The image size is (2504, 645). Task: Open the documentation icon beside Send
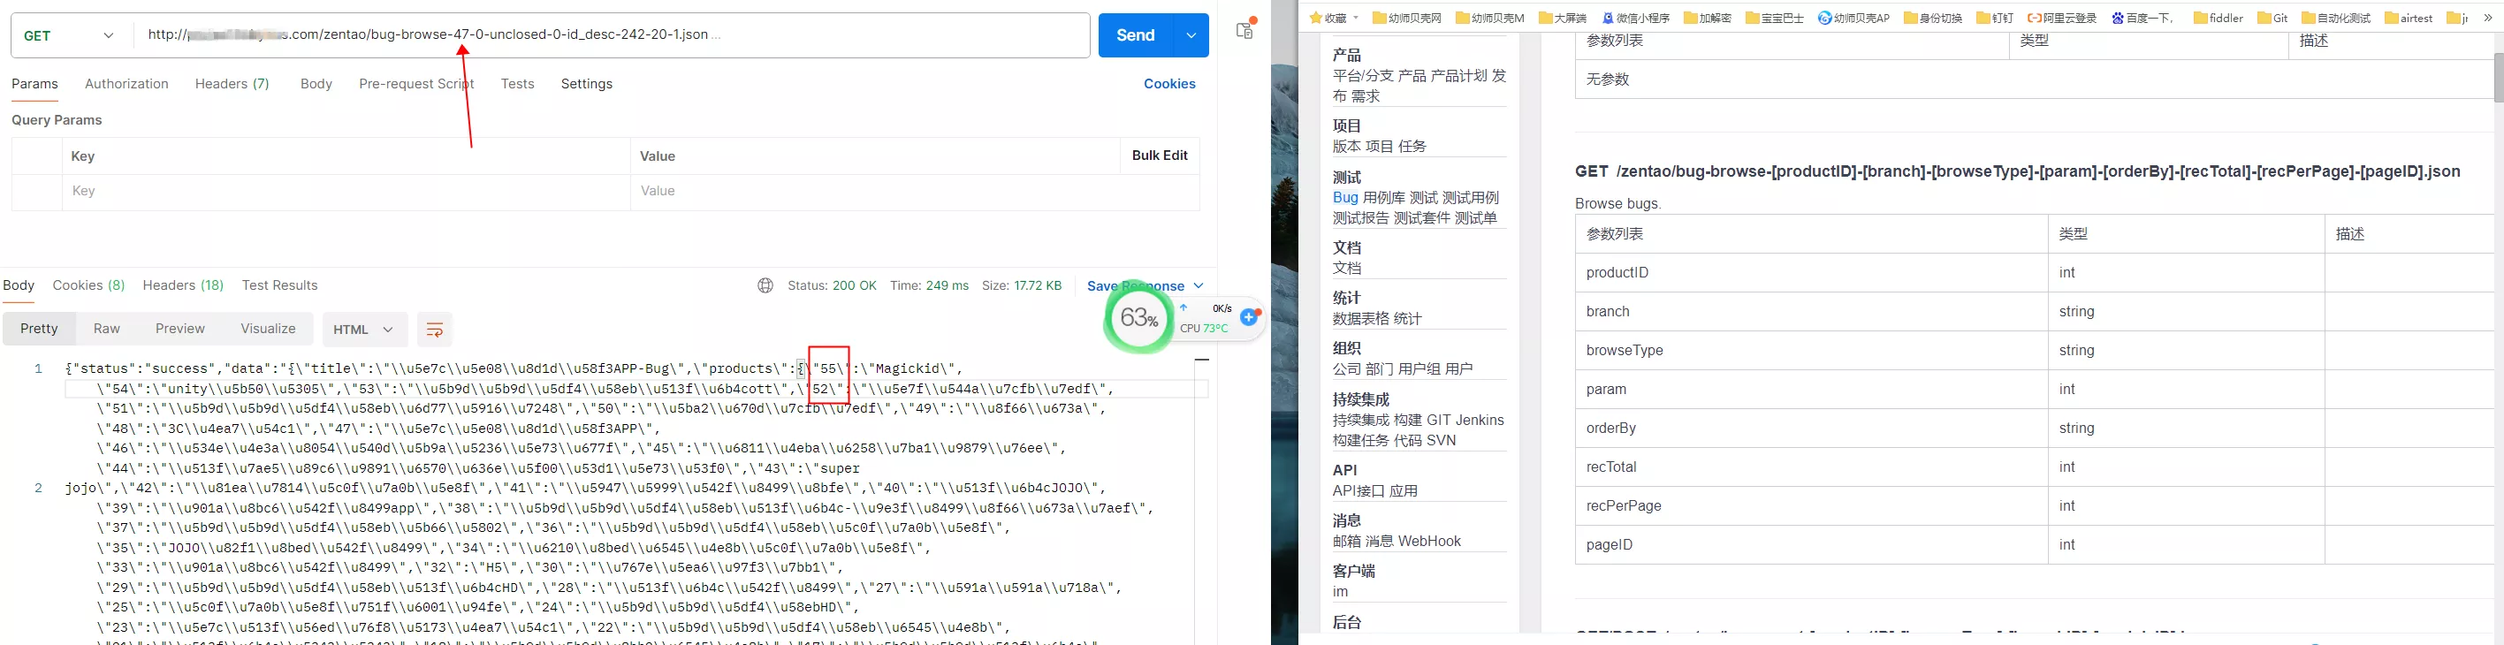[x=1245, y=29]
